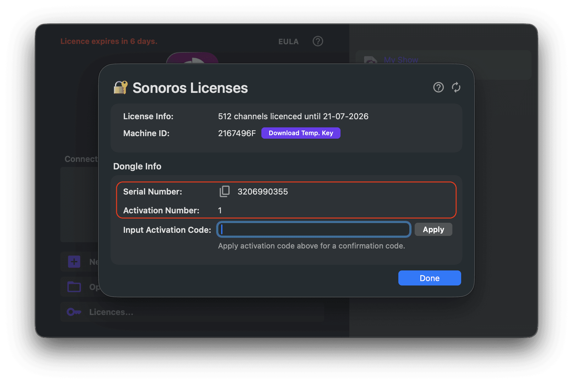Apply the activation code
Image resolution: width=573 pixels, height=384 pixels.
tap(433, 230)
